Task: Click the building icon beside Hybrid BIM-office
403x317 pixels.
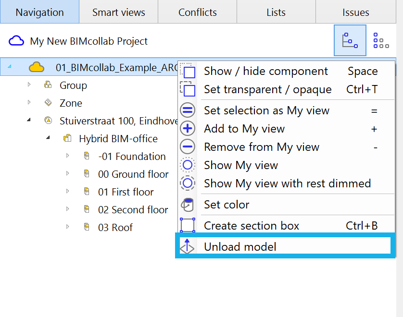Action: click(x=67, y=138)
